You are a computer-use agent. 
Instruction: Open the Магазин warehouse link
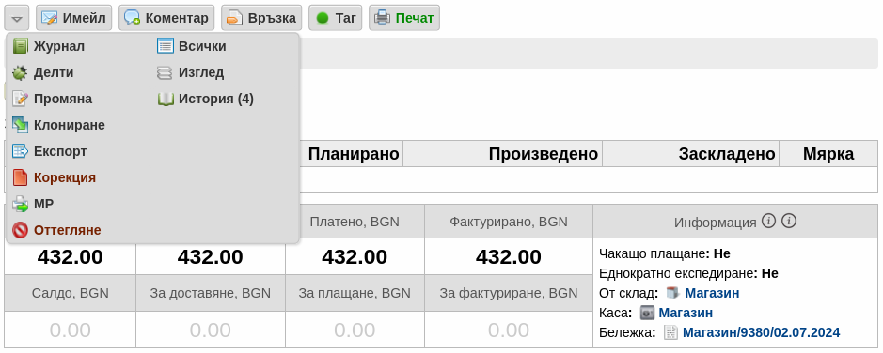(x=712, y=293)
